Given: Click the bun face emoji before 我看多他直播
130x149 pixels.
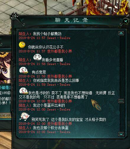Looking at the screenshot, I should 38,57.
